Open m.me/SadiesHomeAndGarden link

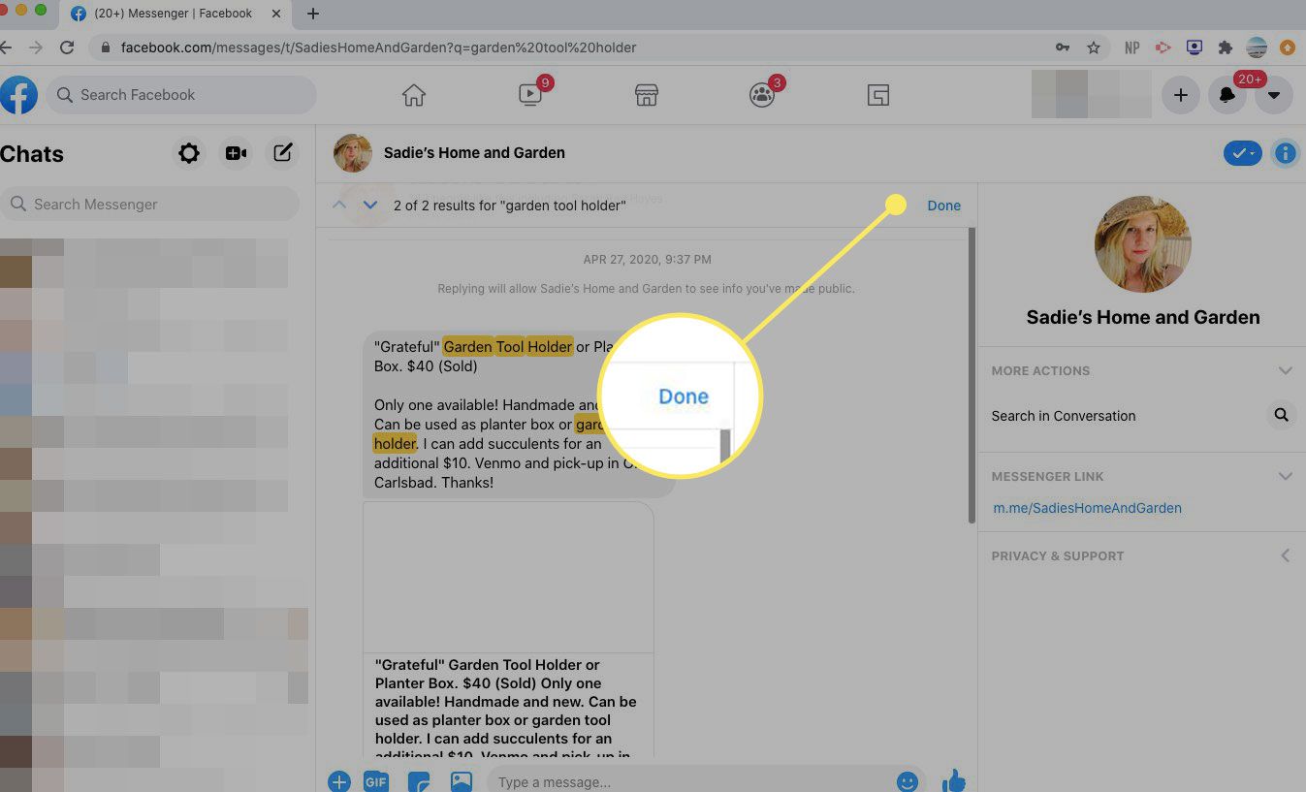tap(1087, 508)
